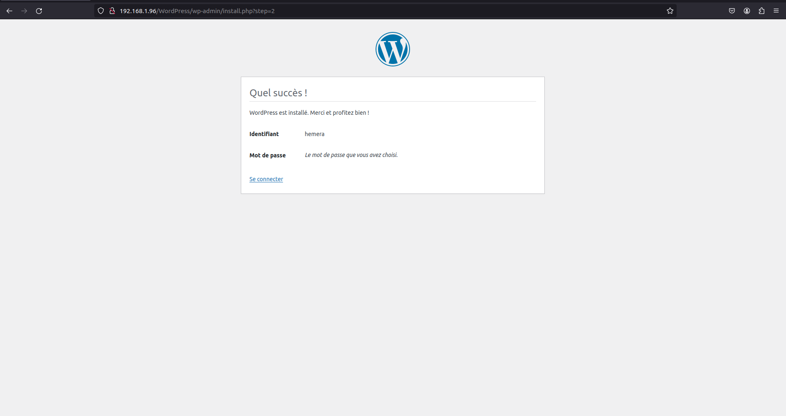This screenshot has width=786, height=416.
Task: Toggle enhanced tracking protection for this site
Action: (x=100, y=11)
